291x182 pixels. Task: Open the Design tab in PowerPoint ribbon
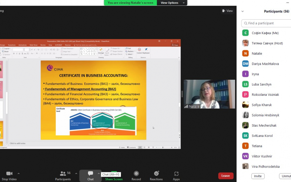click(x=3, y=45)
